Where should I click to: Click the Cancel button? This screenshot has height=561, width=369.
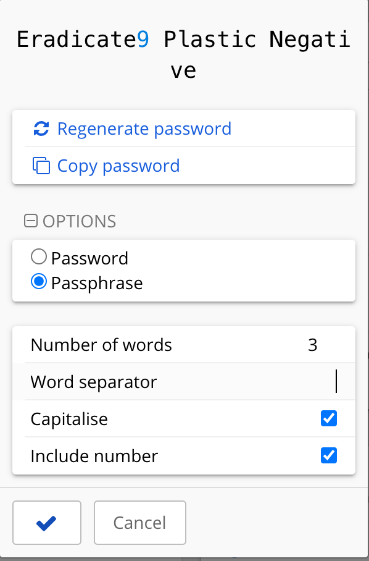tap(139, 523)
